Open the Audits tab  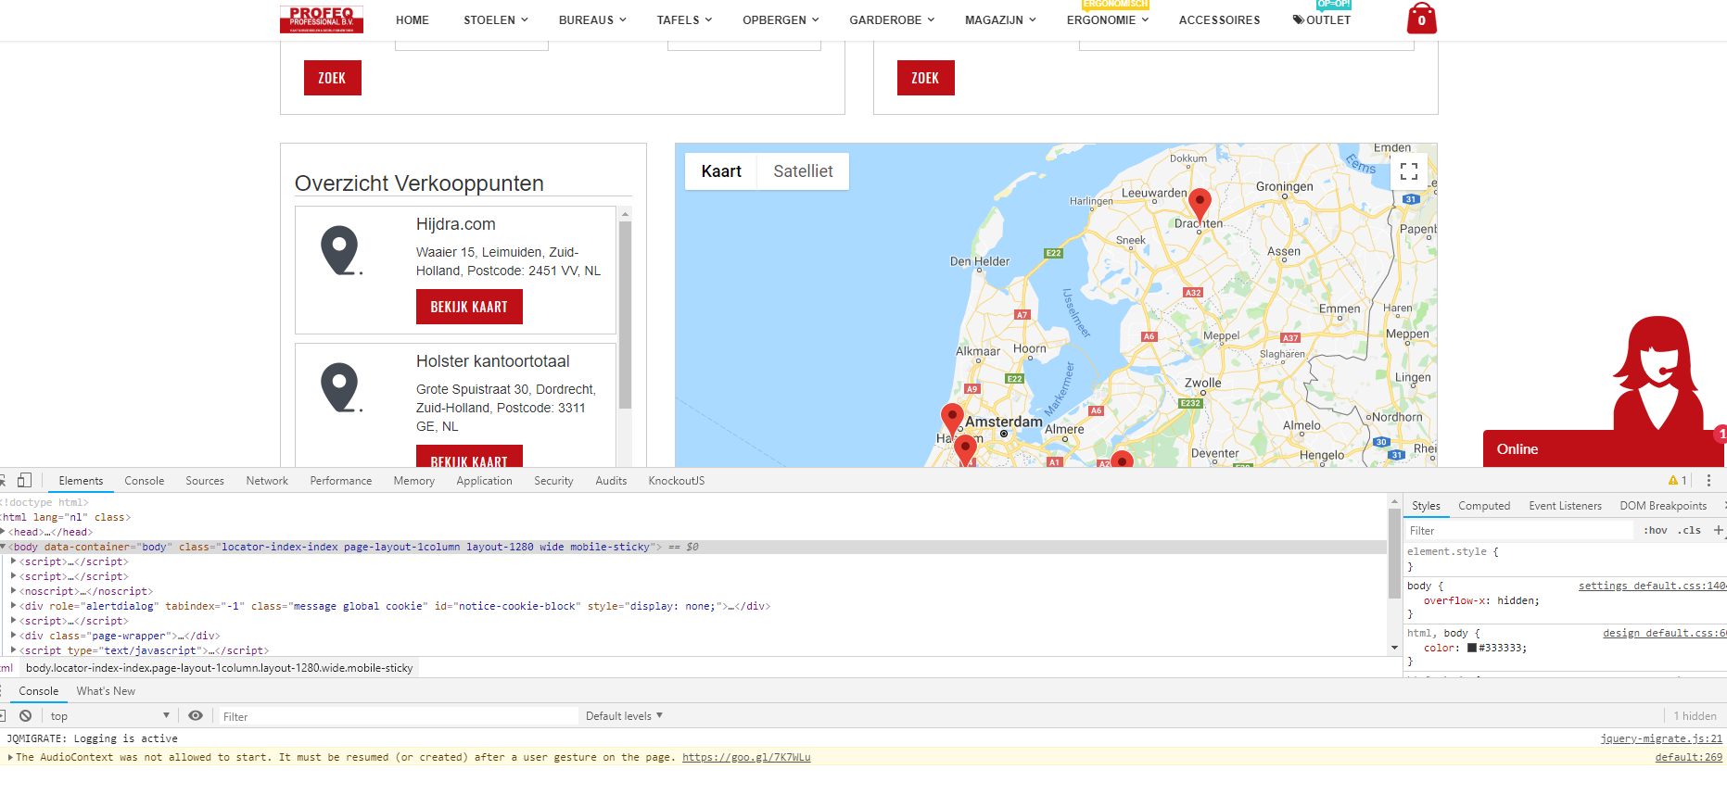click(611, 481)
